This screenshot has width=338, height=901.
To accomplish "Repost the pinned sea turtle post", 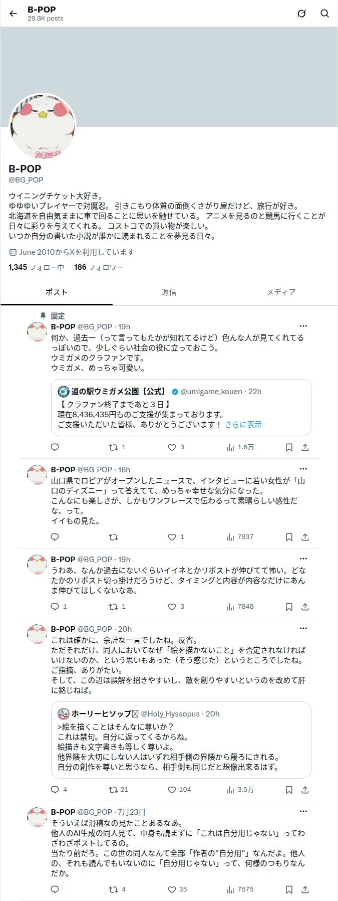I will pos(117,447).
